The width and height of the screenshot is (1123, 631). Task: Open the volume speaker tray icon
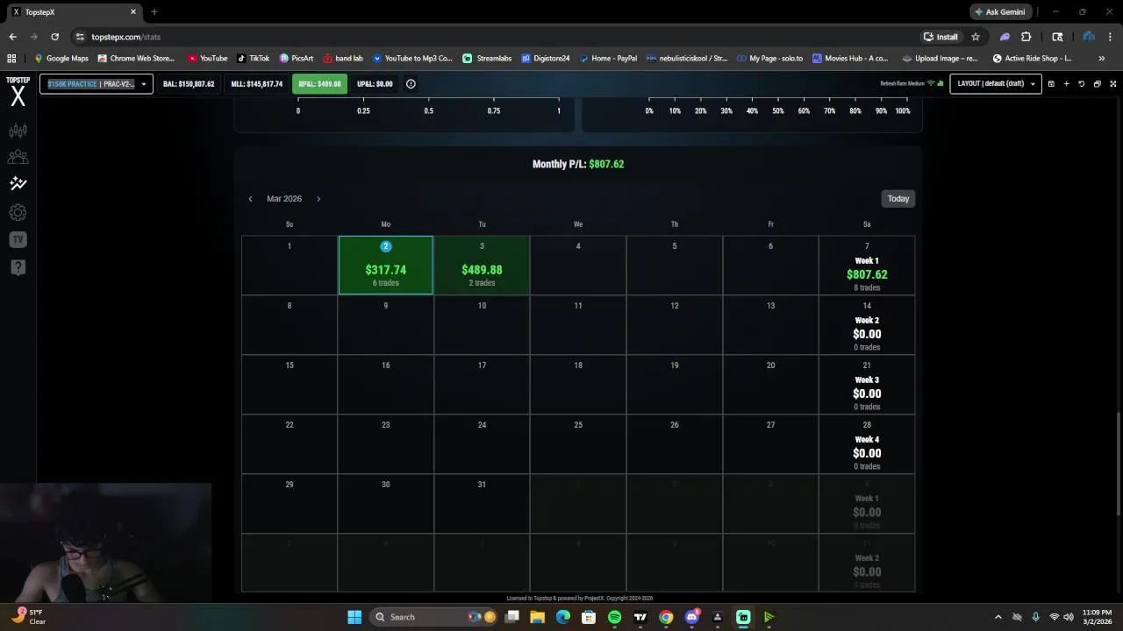pyautogui.click(x=1069, y=617)
